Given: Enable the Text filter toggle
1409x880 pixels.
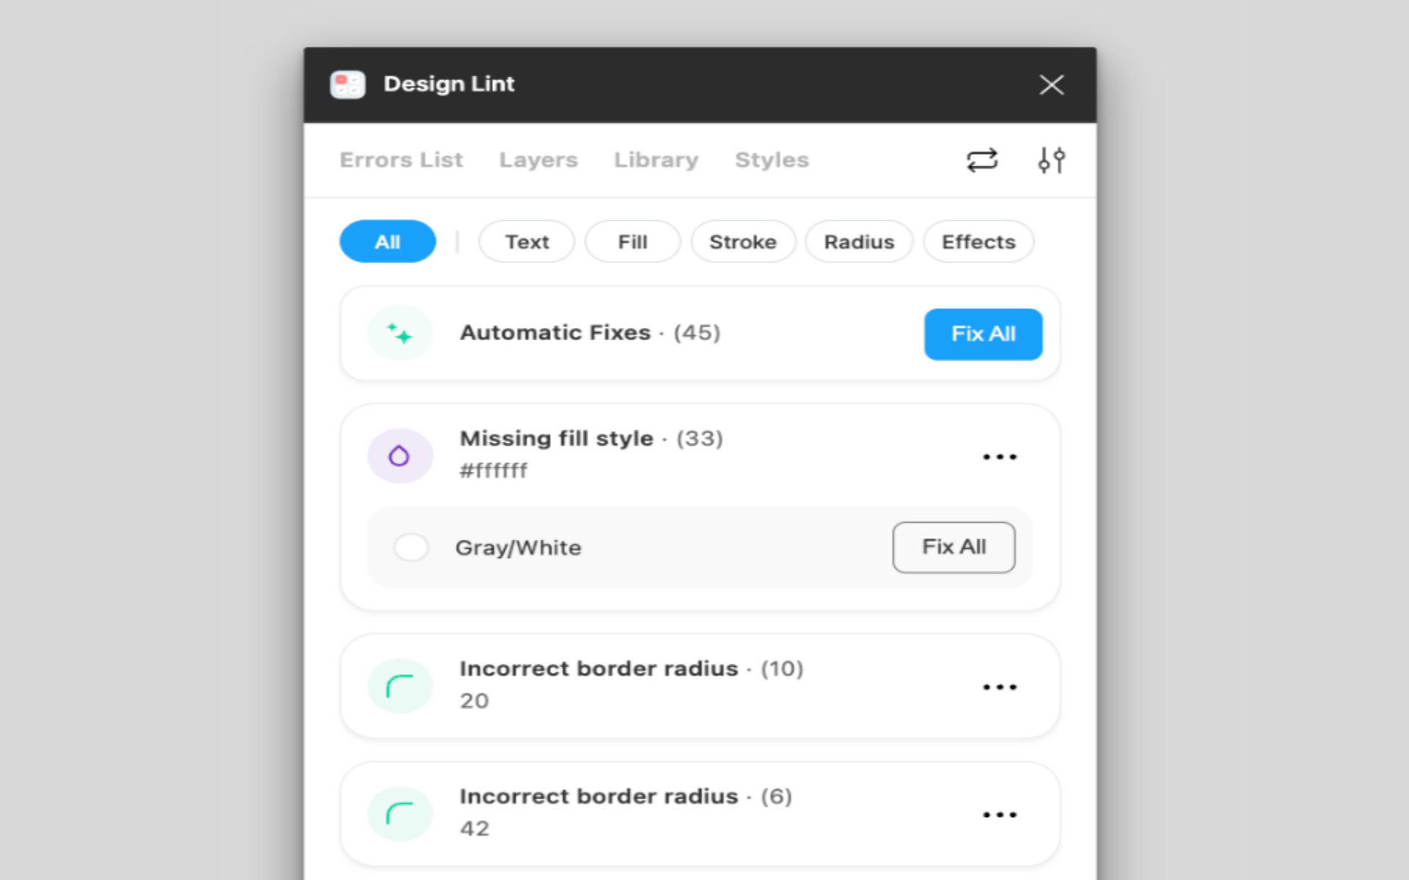Looking at the screenshot, I should coord(526,241).
